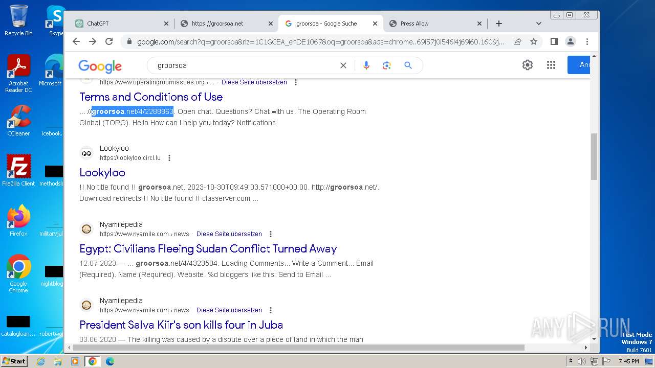655x368 pixels.
Task: Open options for President Salva Kiir result
Action: 271,310
